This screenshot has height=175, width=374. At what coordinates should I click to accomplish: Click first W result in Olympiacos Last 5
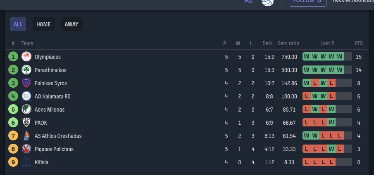coord(307,57)
